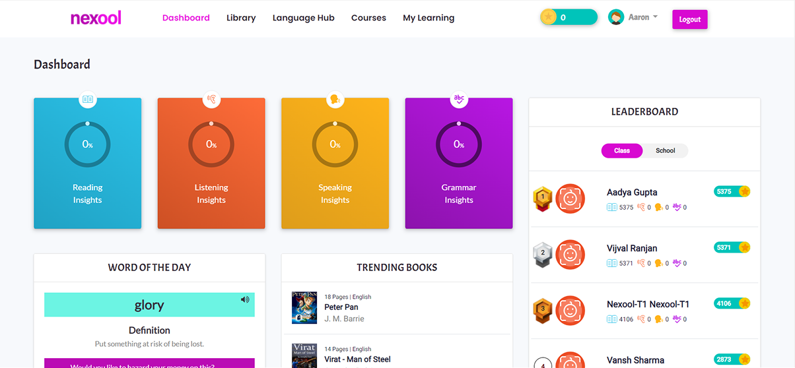Click the star on Vijval Ranjan's 5371 badge
795x368 pixels.
pos(744,247)
